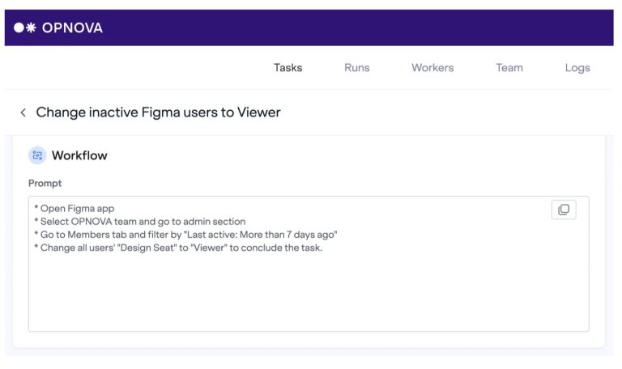Click the Workflow section icon

pyautogui.click(x=37, y=155)
